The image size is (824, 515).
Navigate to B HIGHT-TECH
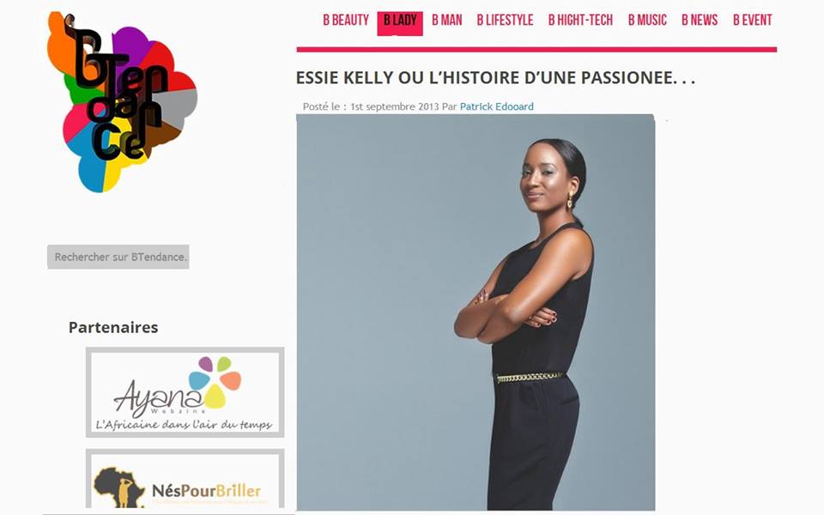click(x=581, y=21)
